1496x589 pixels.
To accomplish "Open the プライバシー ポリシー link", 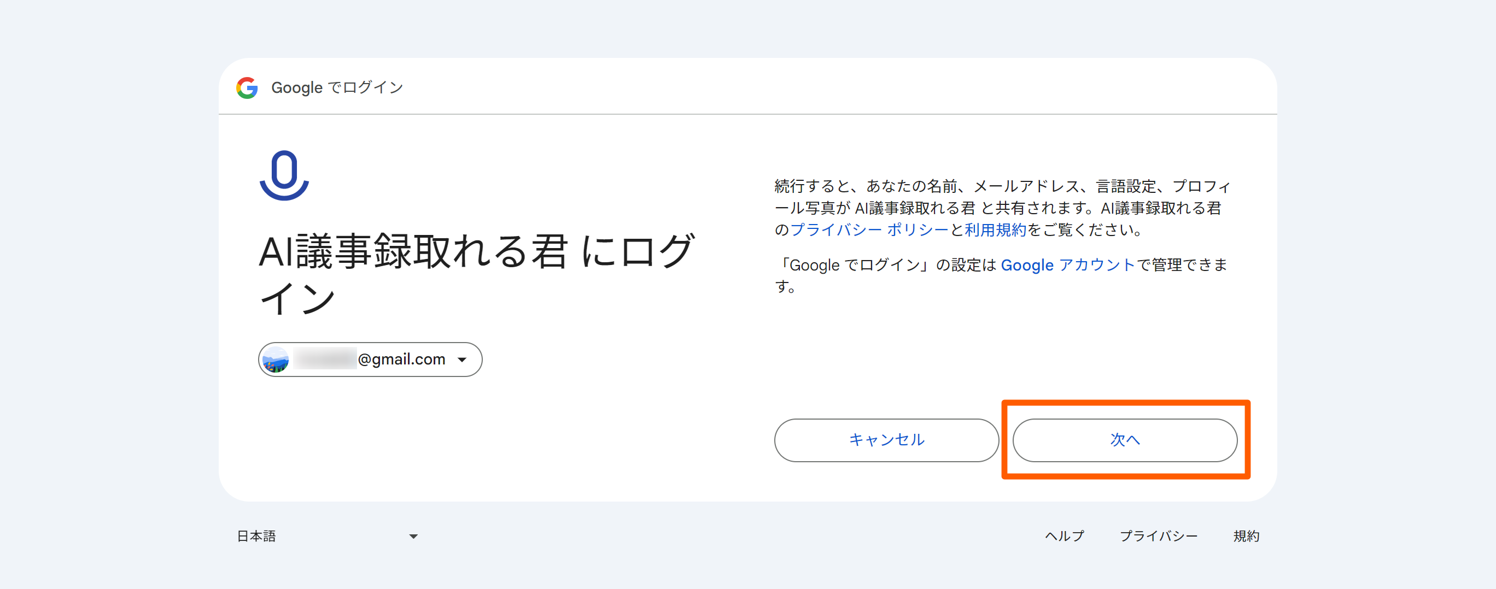I will (x=869, y=230).
